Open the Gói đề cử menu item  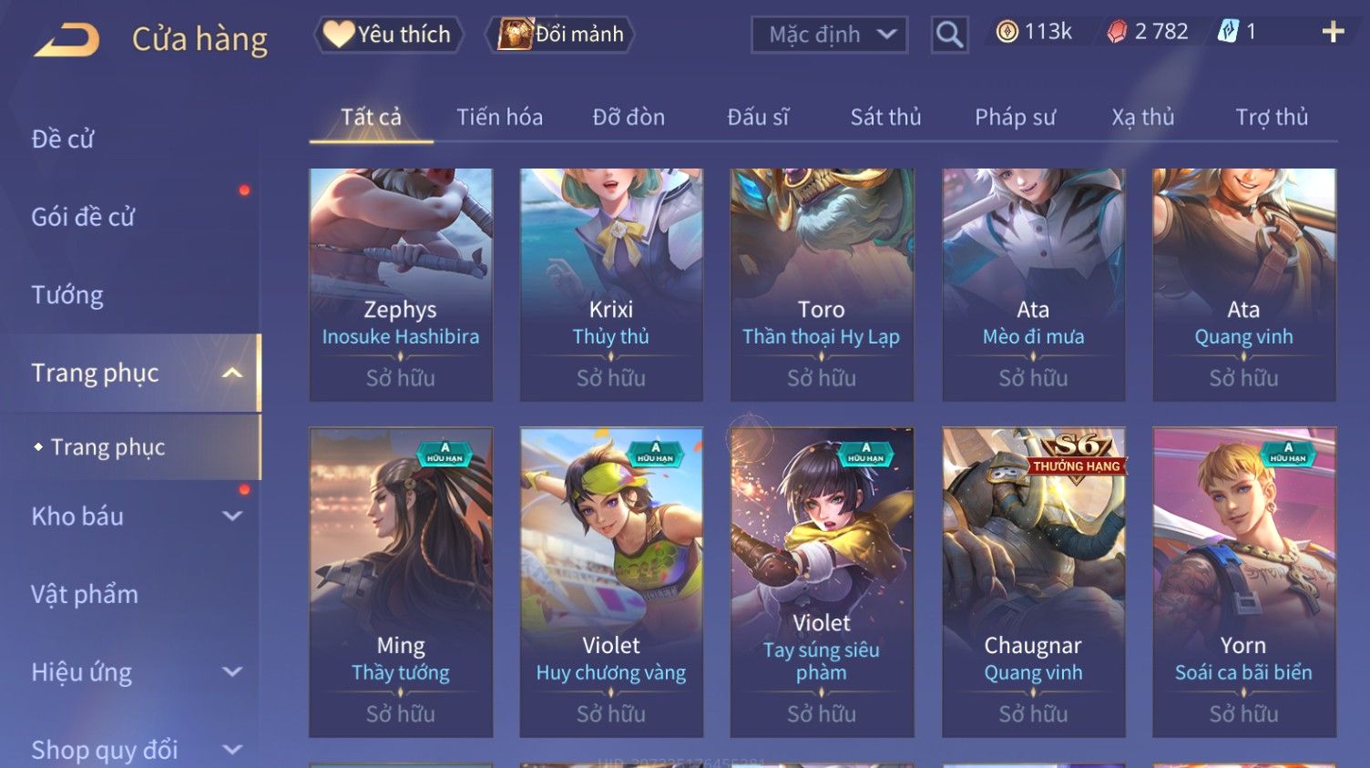[83, 217]
